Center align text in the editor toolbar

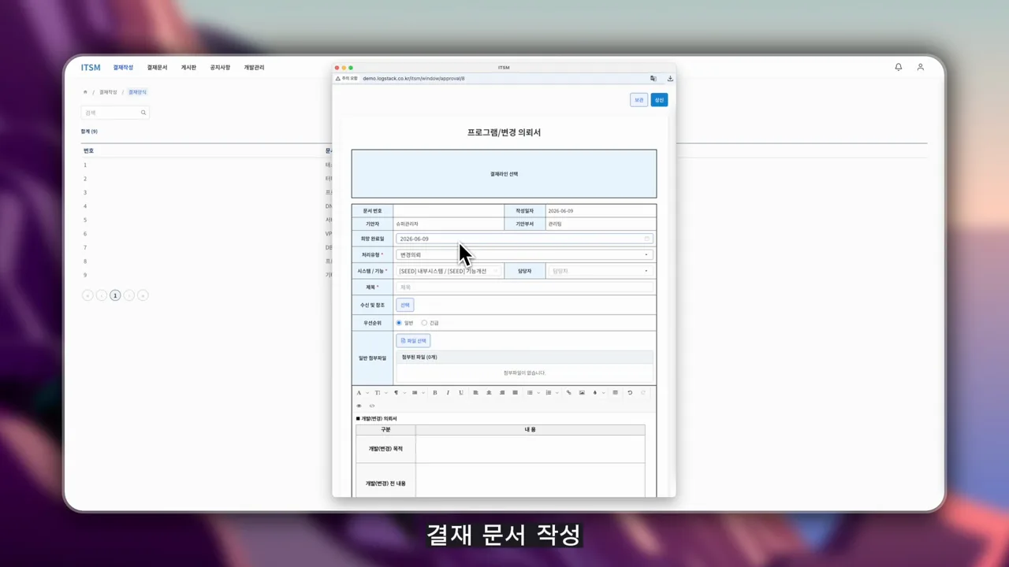point(489,392)
